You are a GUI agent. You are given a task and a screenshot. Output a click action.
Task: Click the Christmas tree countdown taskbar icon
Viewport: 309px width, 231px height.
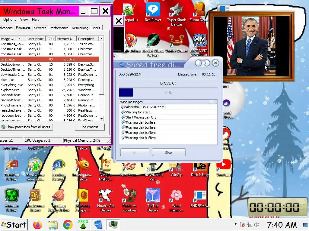pos(83,224)
